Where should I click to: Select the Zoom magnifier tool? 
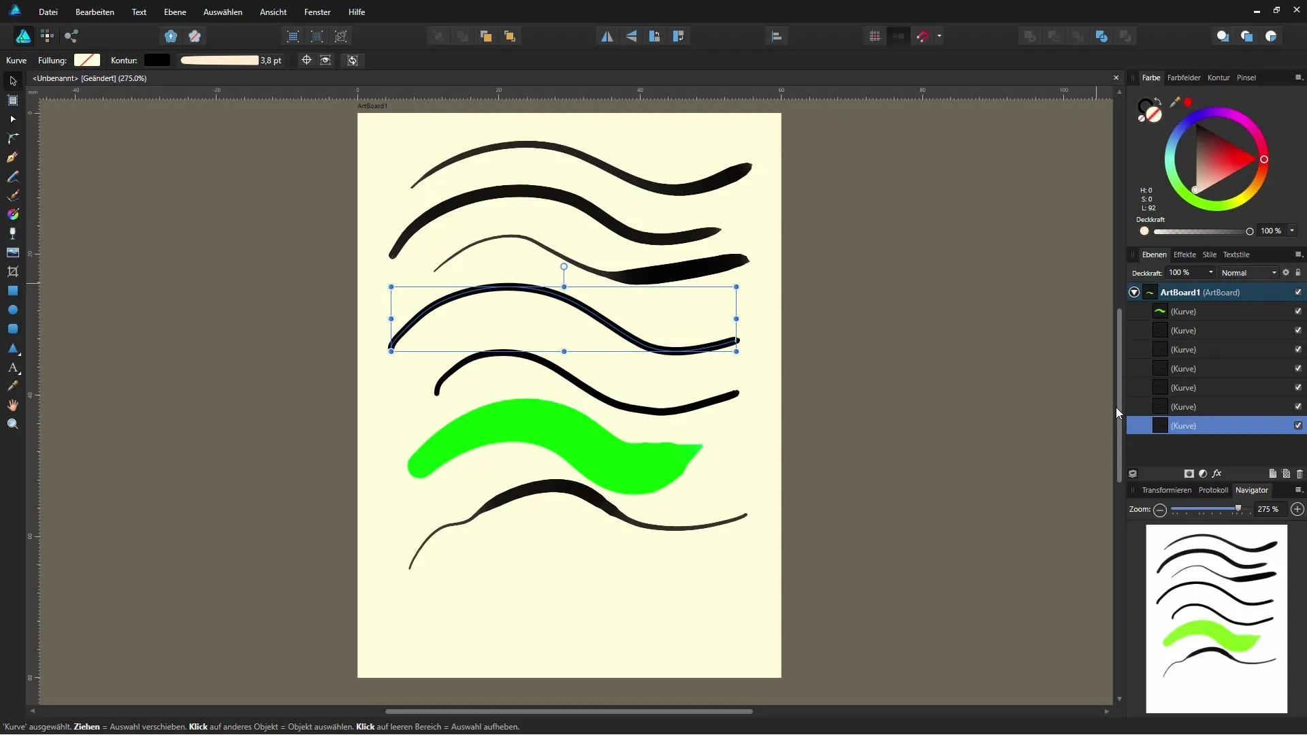point(13,424)
